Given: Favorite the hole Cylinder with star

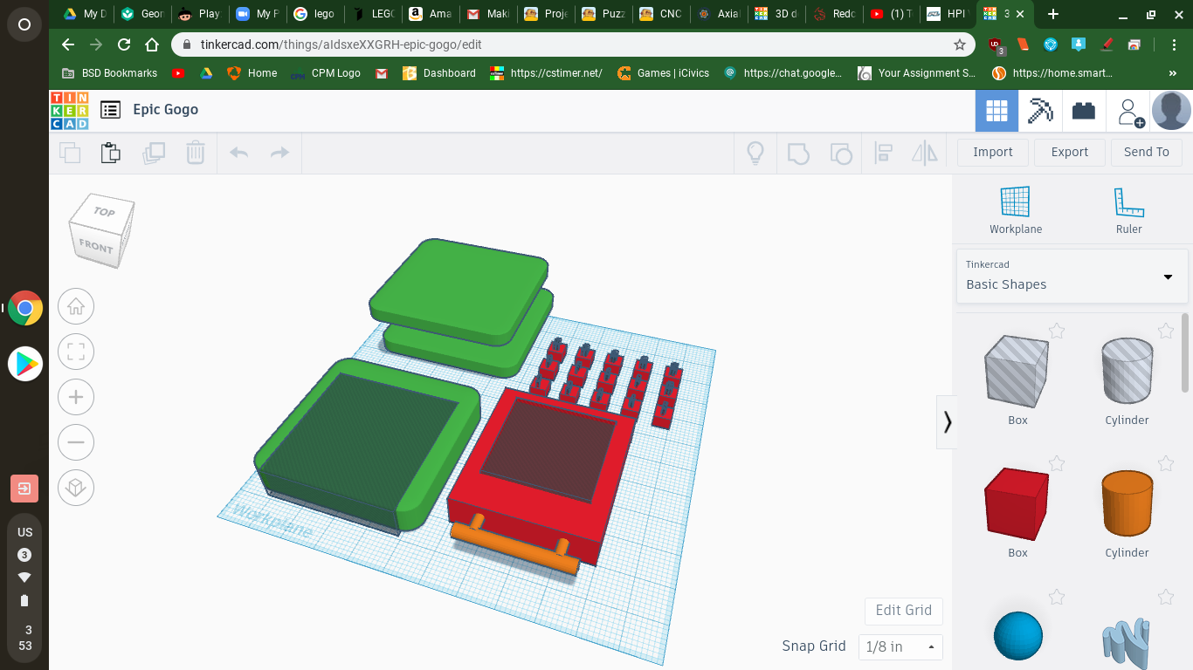Looking at the screenshot, I should pyautogui.click(x=1166, y=331).
